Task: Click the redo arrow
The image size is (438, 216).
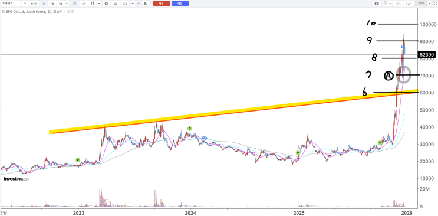Action: tap(138, 4)
